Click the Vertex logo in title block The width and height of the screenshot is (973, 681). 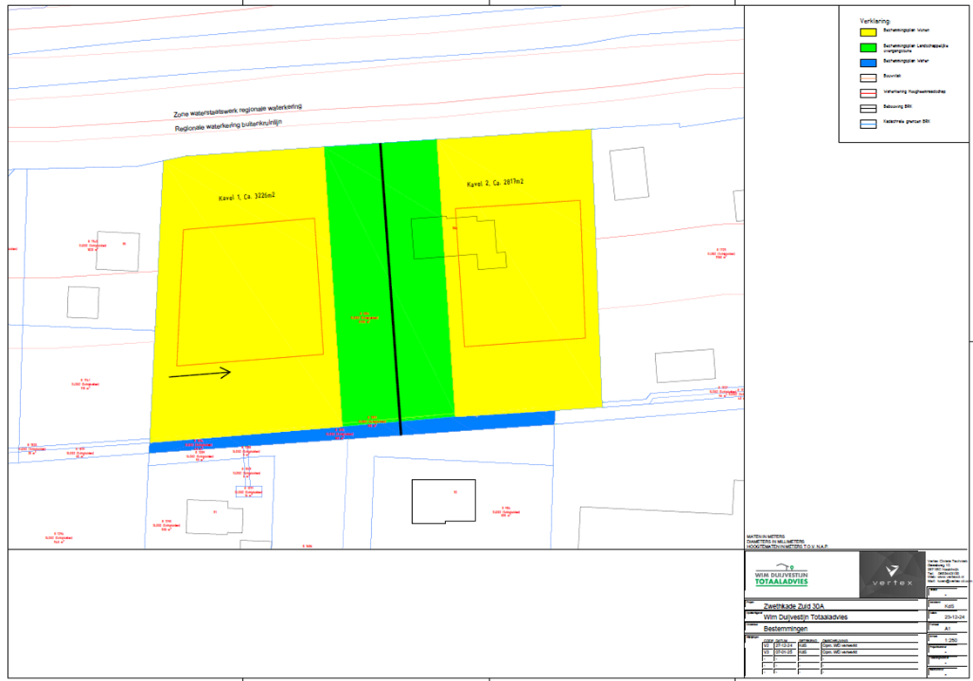click(892, 575)
